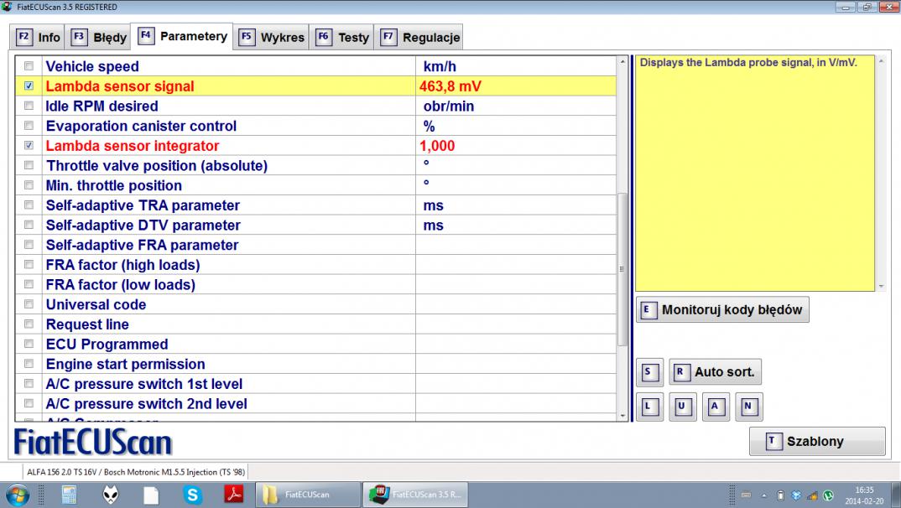This screenshot has width=901, height=508.
Task: Enable the Vehicle speed checkbox
Action: (29, 66)
